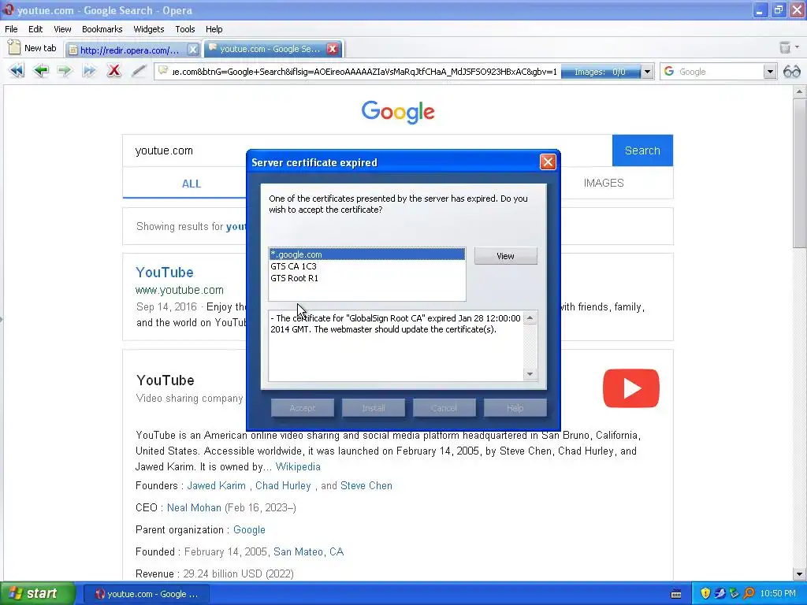
Task: Click the binoculars view icon
Action: pos(791,72)
